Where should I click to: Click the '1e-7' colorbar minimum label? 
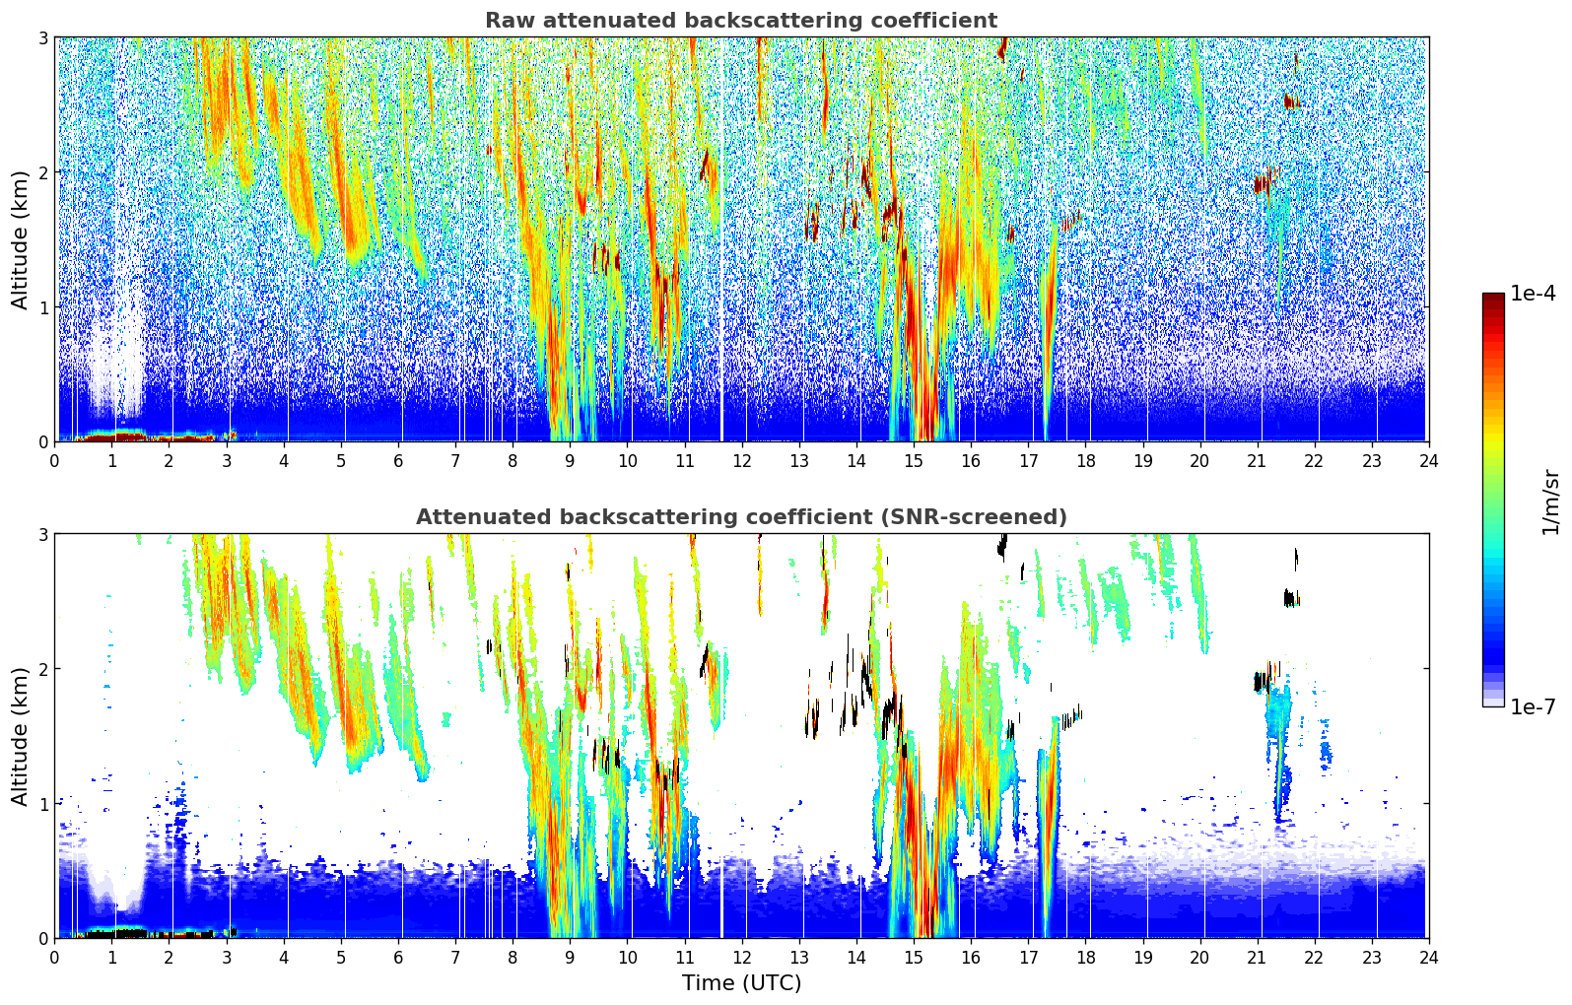1534,707
